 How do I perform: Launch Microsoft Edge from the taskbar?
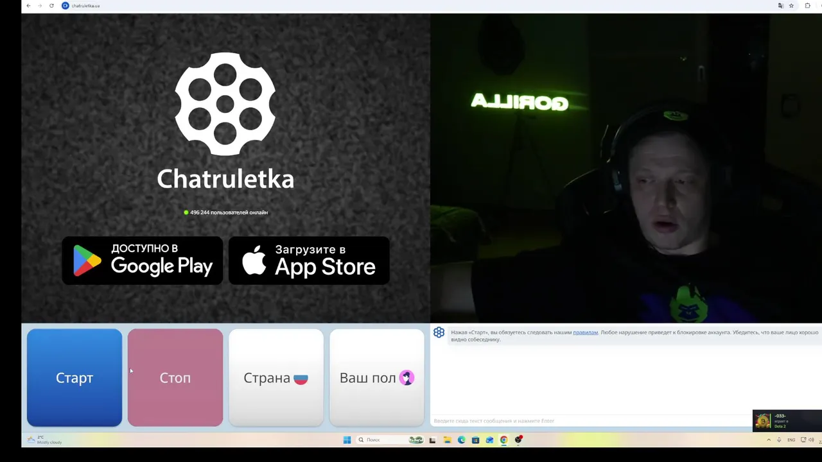461,440
